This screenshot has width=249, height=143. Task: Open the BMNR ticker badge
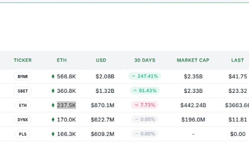click(23, 76)
